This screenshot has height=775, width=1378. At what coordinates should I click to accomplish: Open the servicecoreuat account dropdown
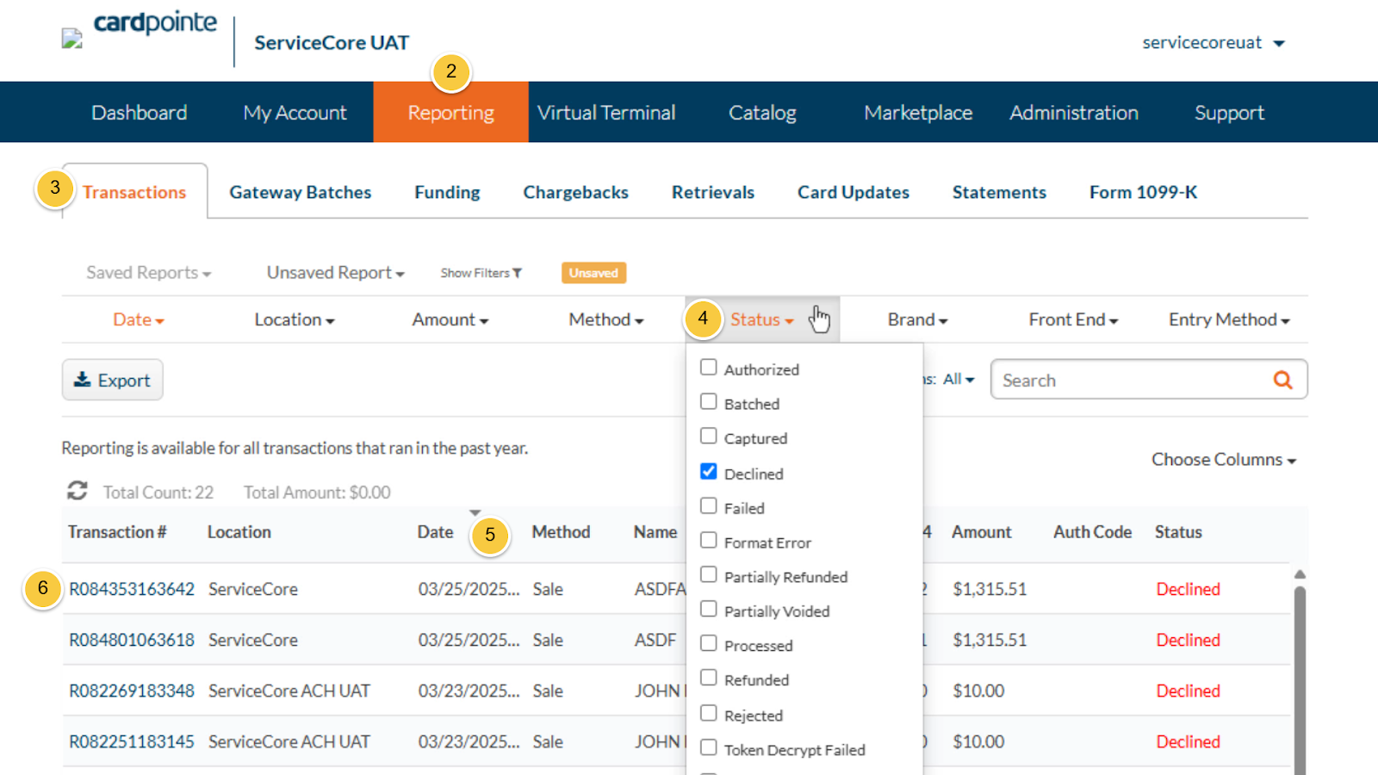click(1213, 42)
